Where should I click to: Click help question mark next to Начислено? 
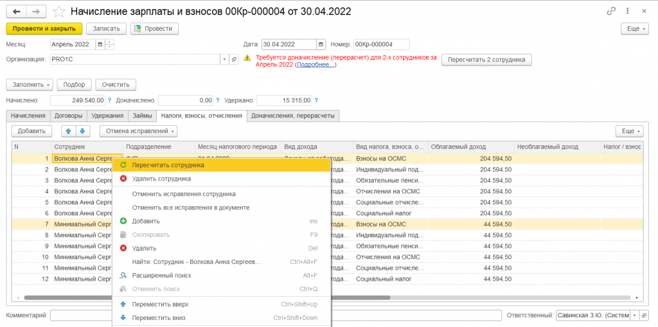(x=109, y=100)
